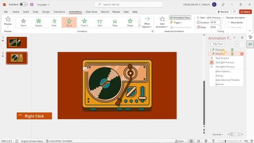Open the comments icon in title area
Image resolution: width=254 pixels, height=143 pixels.
pyautogui.click(x=234, y=12)
